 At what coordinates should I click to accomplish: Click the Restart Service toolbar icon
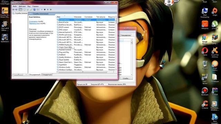click(51, 10)
